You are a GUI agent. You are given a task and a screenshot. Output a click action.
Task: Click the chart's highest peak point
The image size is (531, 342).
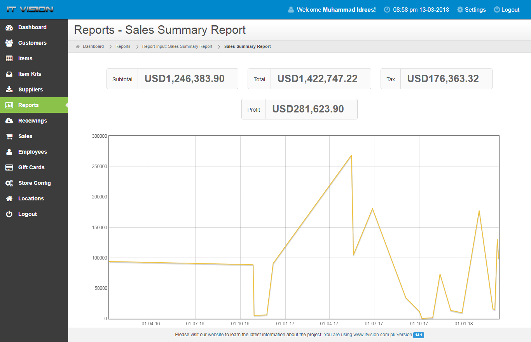[x=351, y=156]
